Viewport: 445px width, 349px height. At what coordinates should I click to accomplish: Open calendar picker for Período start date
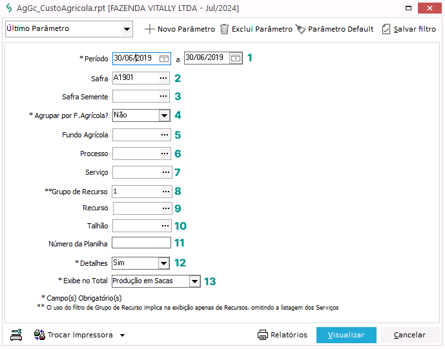(x=164, y=58)
